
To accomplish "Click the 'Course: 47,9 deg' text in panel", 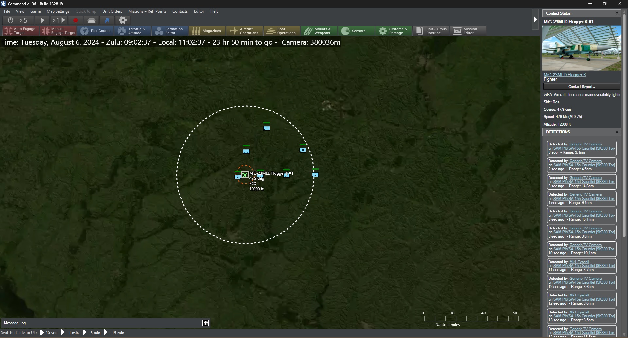I will coord(557,110).
